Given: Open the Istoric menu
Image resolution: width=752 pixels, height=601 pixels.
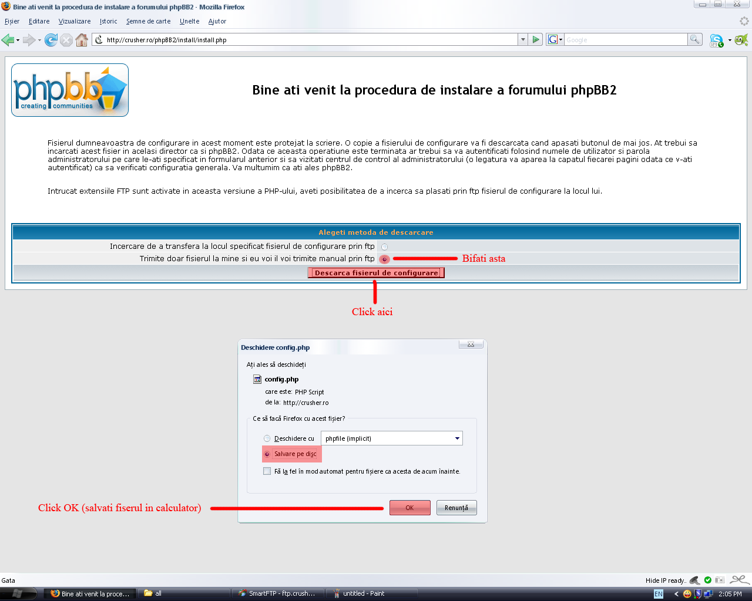Looking at the screenshot, I should 108,21.
